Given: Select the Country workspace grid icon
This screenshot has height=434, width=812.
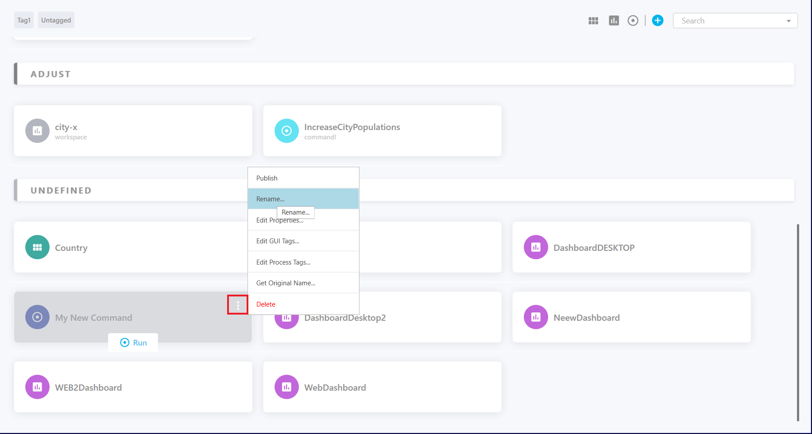Looking at the screenshot, I should pyautogui.click(x=37, y=247).
